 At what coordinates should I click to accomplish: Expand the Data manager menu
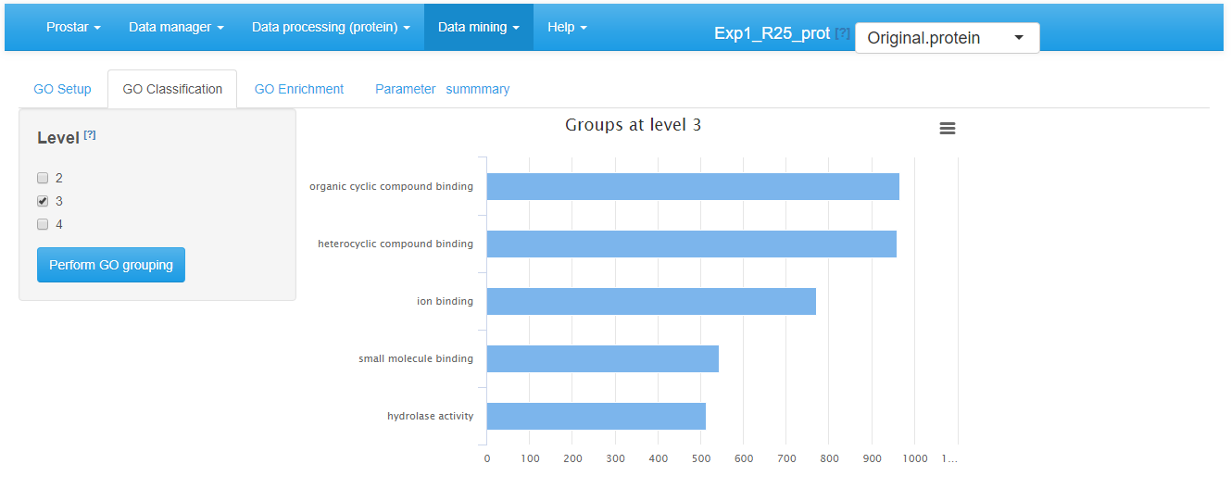coord(176,27)
